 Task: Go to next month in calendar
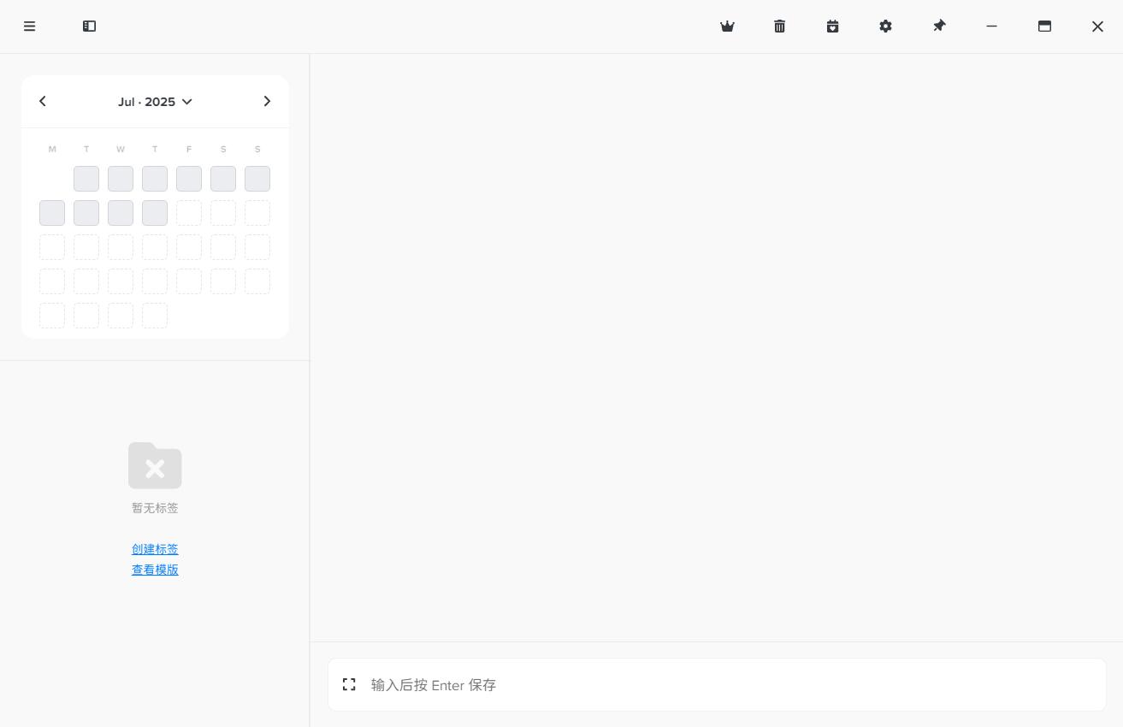[x=267, y=101]
